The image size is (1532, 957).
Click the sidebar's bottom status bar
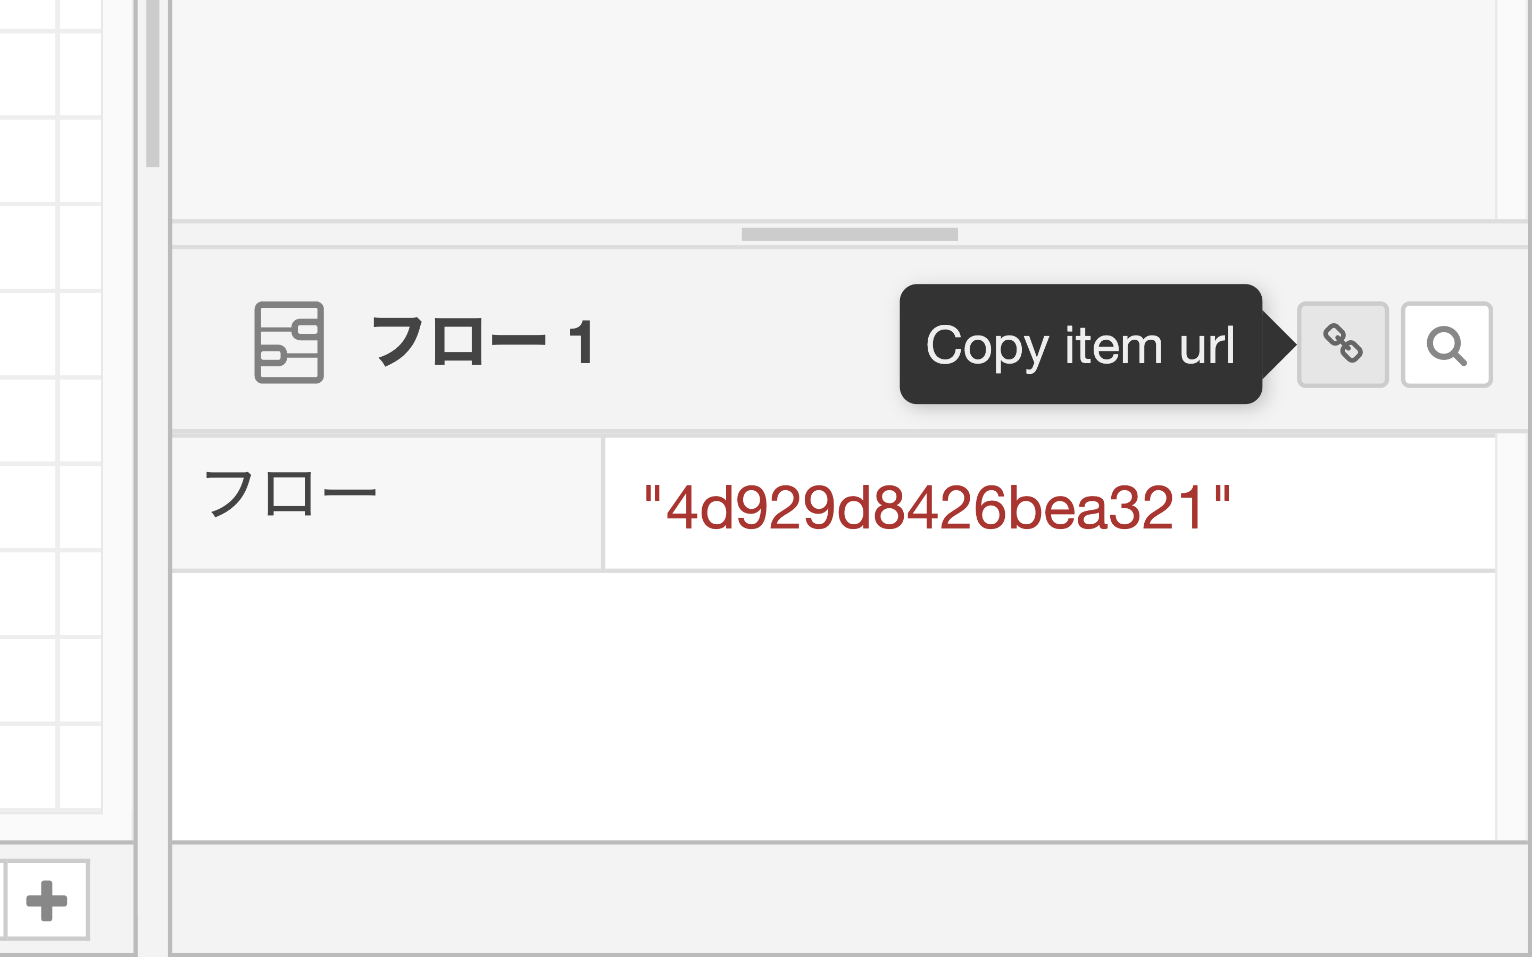848,897
